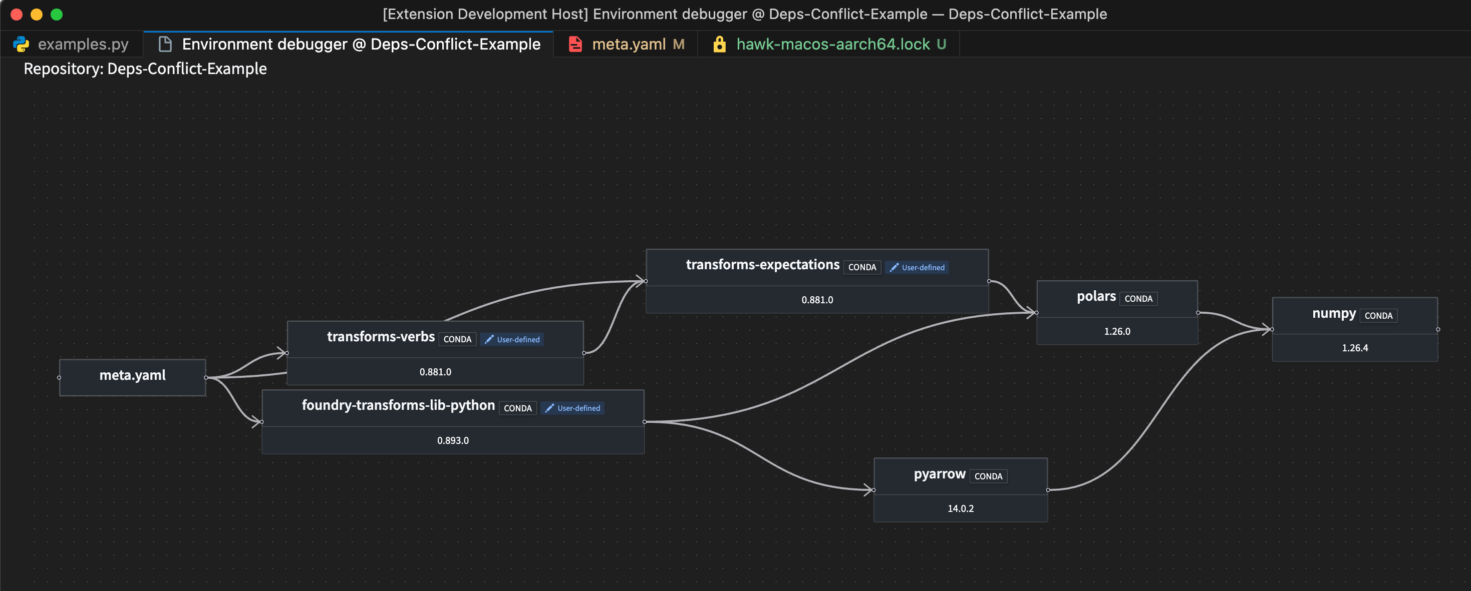
Task: Toggle the CONDA badge on the pyarrow node
Action: click(988, 476)
